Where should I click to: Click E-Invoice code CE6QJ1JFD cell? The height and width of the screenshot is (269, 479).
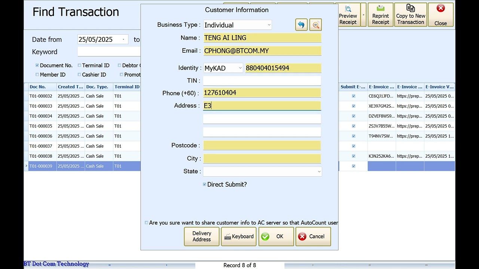pyautogui.click(x=381, y=96)
